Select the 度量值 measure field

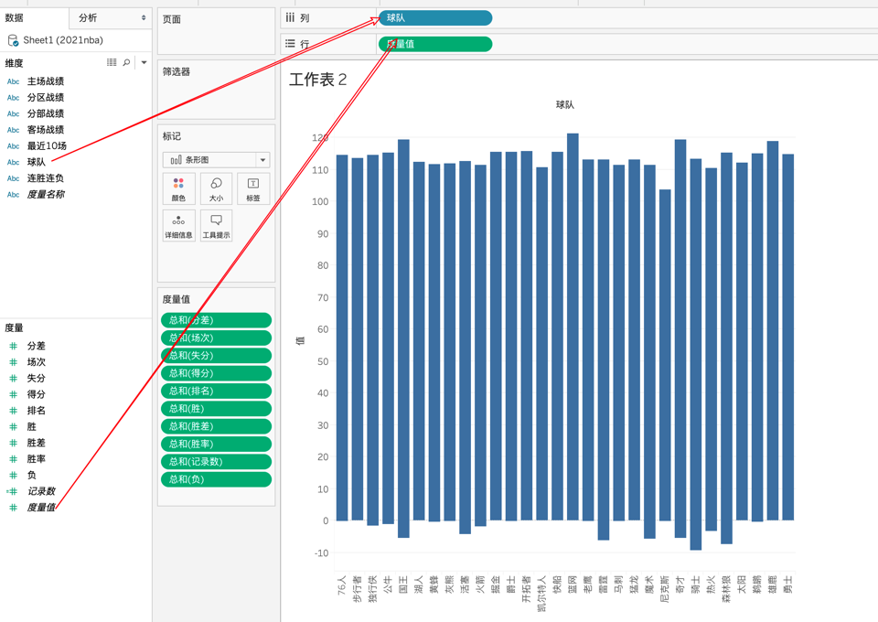[41, 508]
